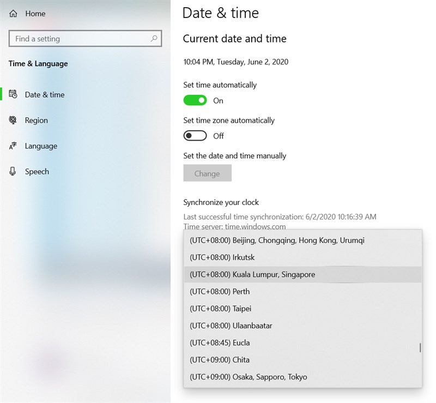Click the Home icon in sidebar
Screen dimensions: 436x403
point(13,13)
